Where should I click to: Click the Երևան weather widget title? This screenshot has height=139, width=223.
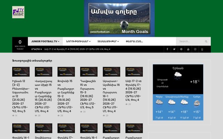coord(178,68)
